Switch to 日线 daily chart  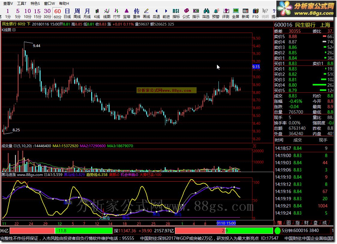click(67, 13)
